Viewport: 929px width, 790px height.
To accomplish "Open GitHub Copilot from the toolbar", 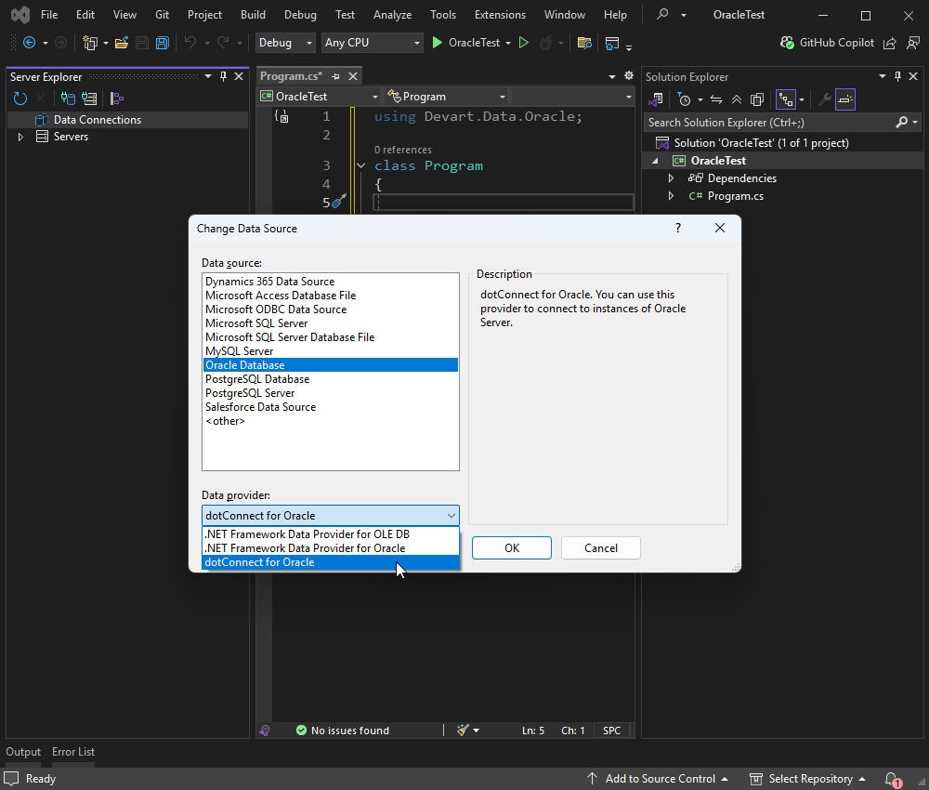I will 839,42.
